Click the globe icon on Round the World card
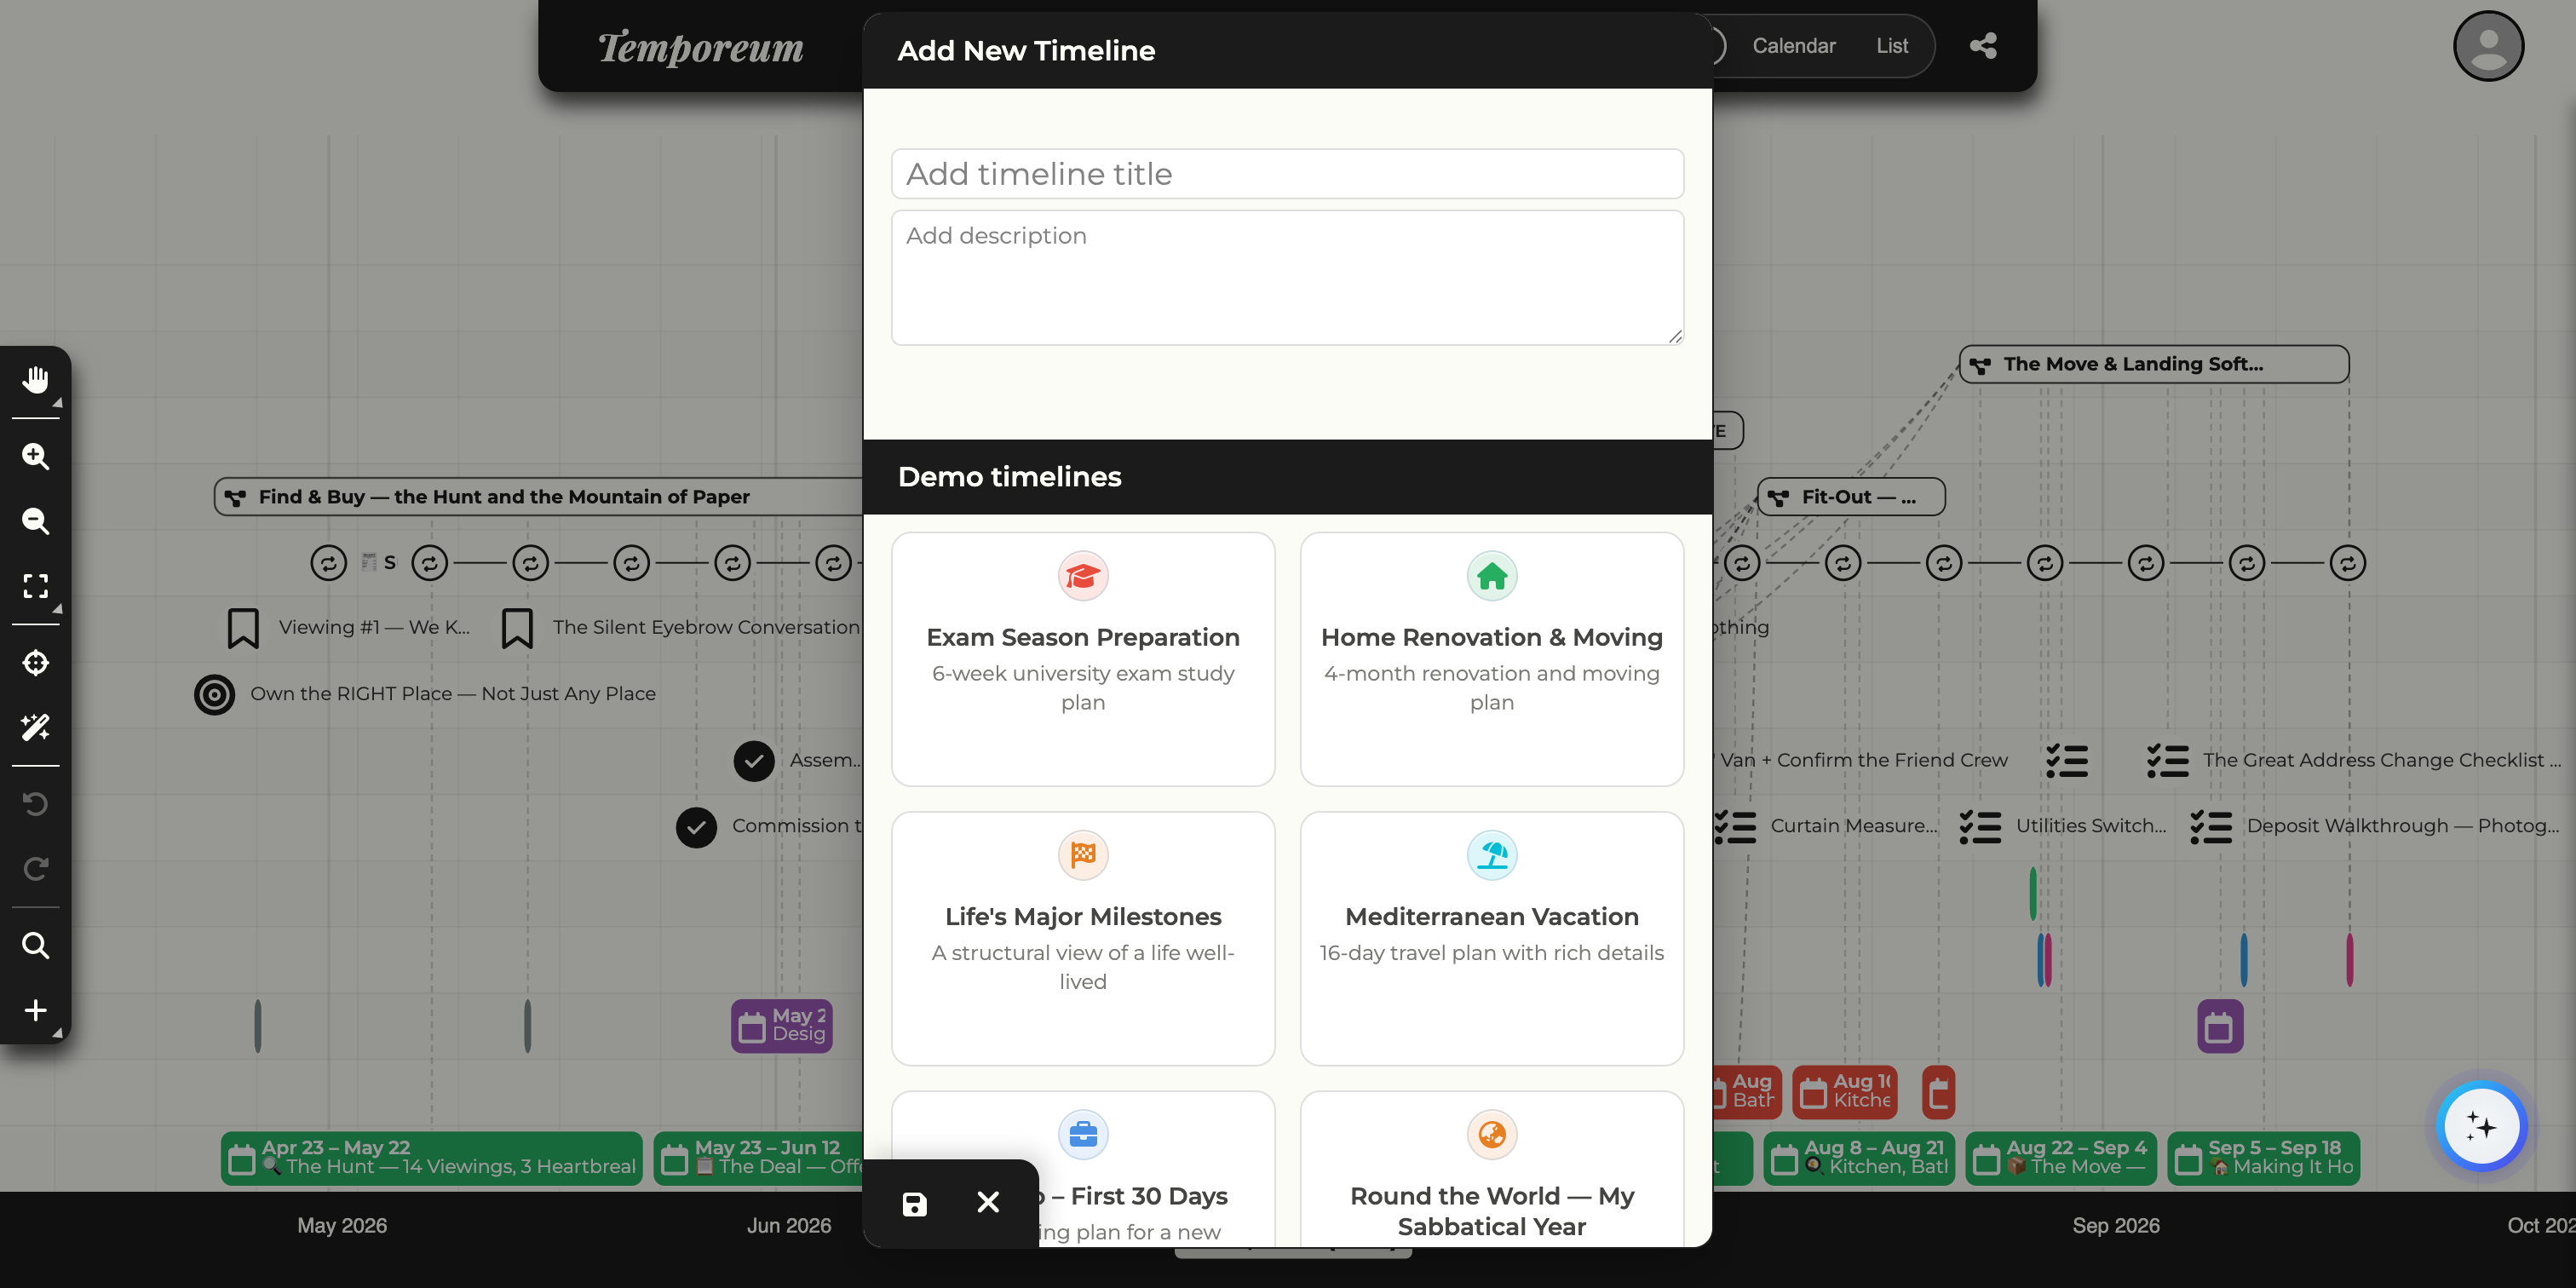Image resolution: width=2576 pixels, height=1288 pixels. click(1492, 1134)
